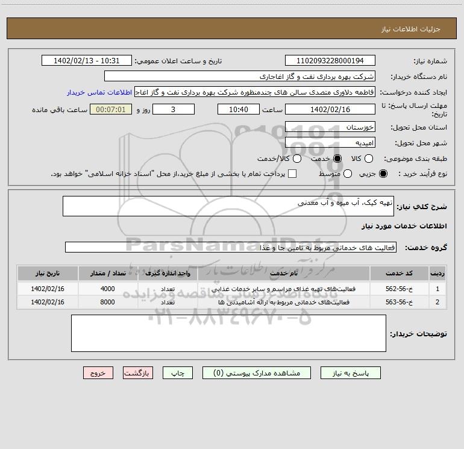Click service code خ-56-563 cell
Viewport: 464px width, 449px height.
[x=399, y=302]
